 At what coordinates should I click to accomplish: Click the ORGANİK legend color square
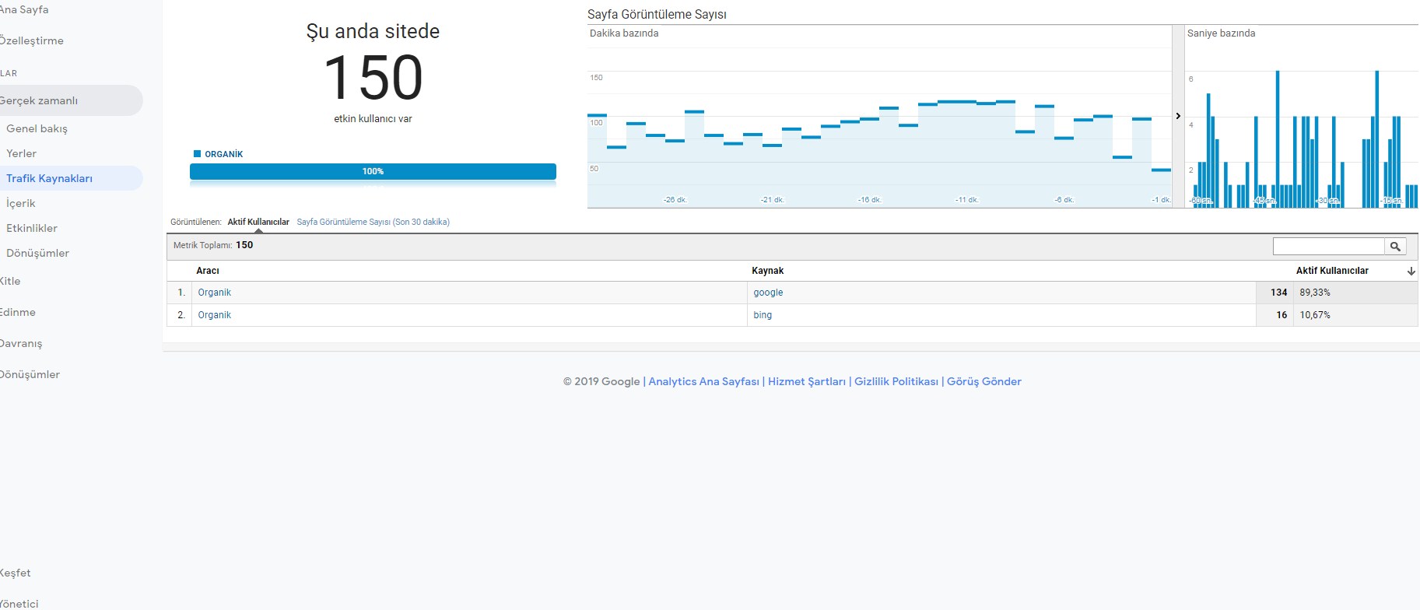pyautogui.click(x=197, y=154)
